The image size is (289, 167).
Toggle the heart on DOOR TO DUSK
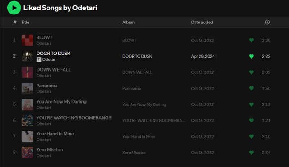click(252, 56)
